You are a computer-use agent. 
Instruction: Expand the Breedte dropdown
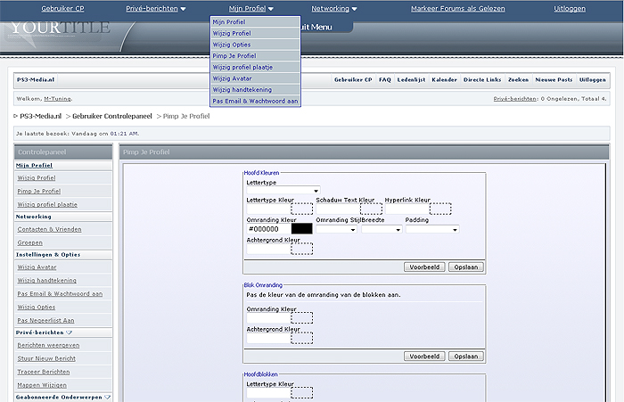[x=381, y=229]
